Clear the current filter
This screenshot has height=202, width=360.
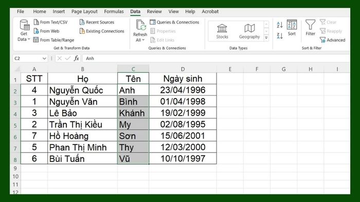coord(328,22)
